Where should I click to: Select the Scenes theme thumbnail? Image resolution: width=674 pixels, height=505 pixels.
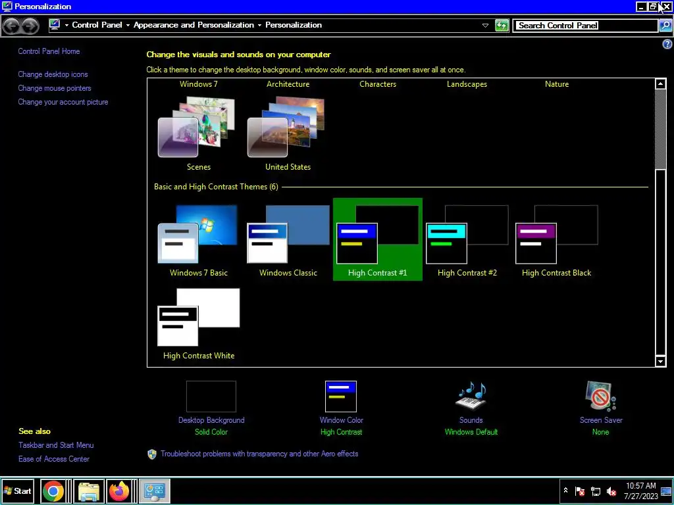point(197,128)
